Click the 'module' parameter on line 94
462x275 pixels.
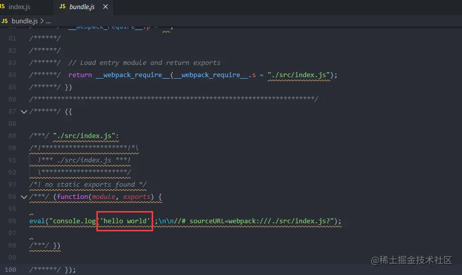coord(103,196)
